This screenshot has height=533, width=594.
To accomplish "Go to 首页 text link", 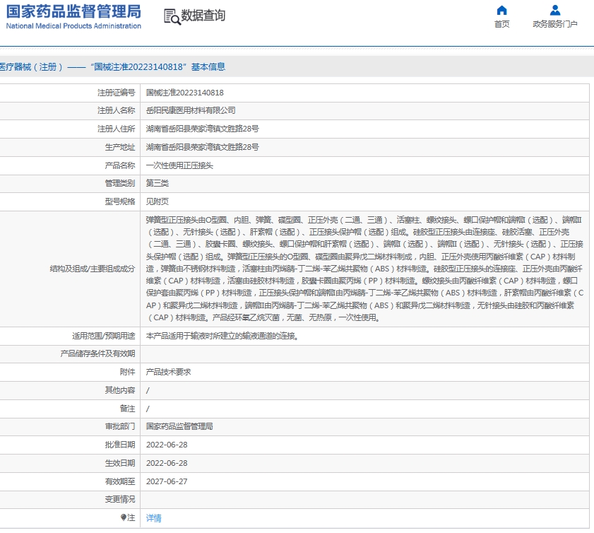I will [x=501, y=24].
